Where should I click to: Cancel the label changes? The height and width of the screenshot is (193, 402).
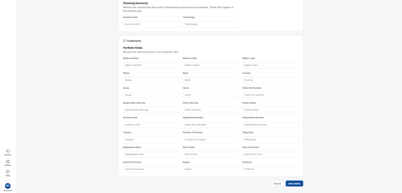[x=277, y=184]
